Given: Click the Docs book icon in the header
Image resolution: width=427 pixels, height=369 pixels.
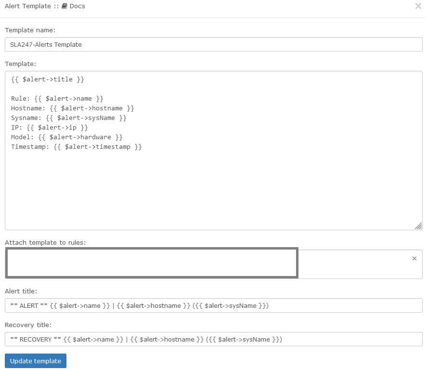Looking at the screenshot, I should [65, 6].
